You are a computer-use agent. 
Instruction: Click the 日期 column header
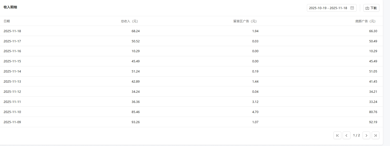pyautogui.click(x=7, y=21)
